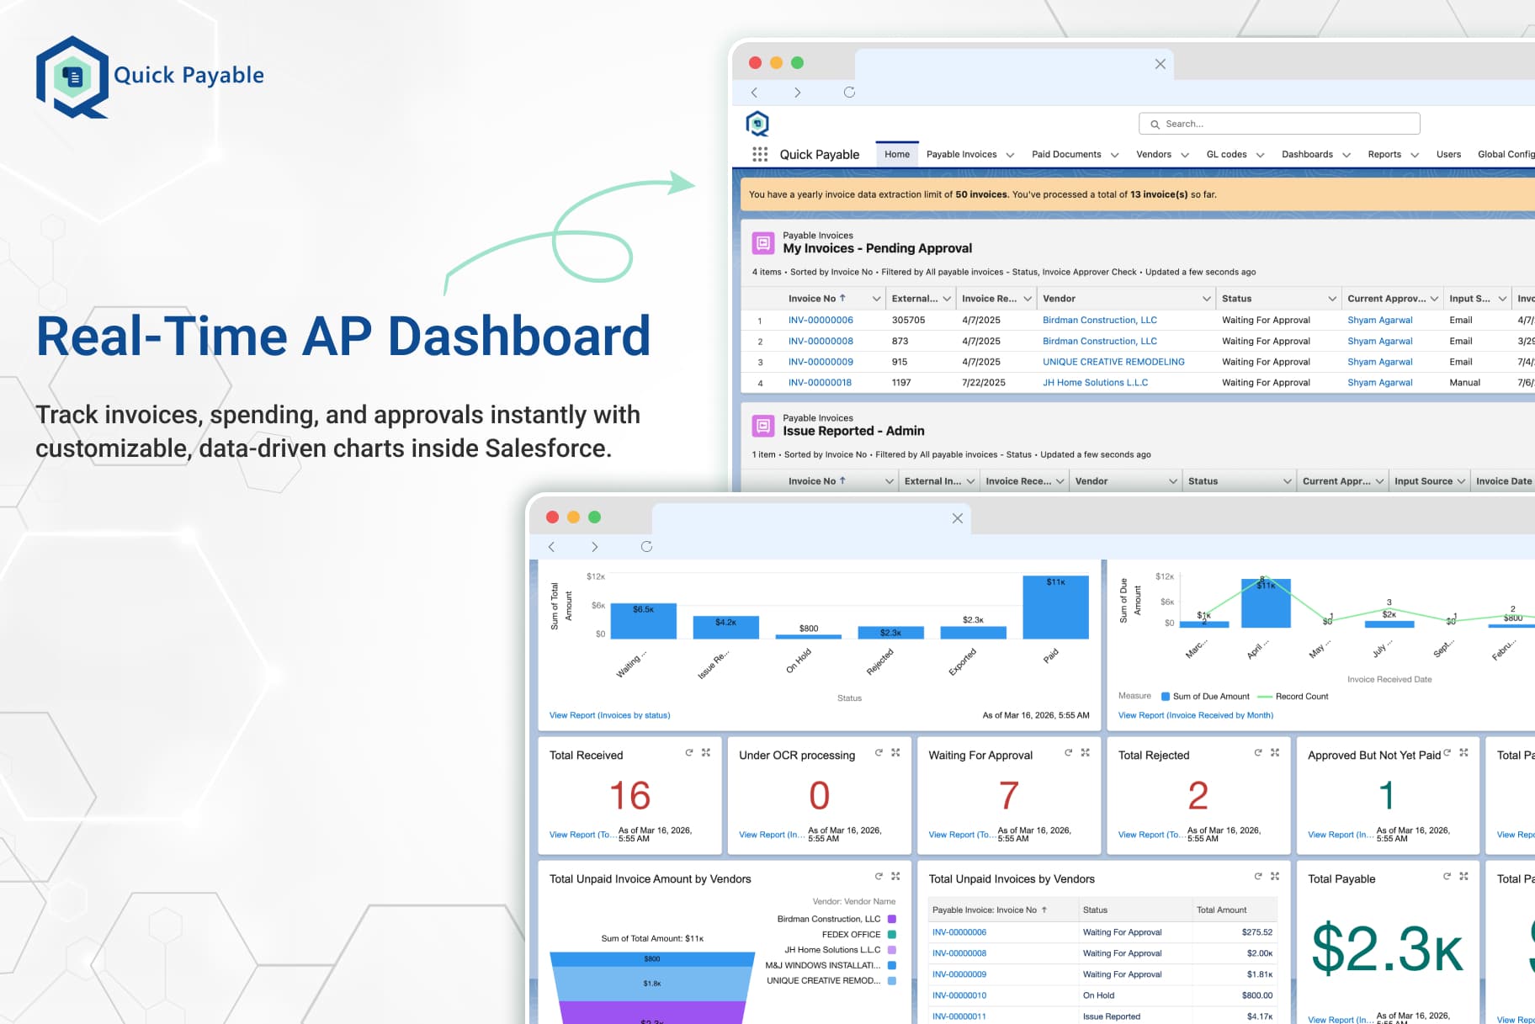
Task: Open the Vendors nav dropdown arrow
Action: pos(1184,155)
